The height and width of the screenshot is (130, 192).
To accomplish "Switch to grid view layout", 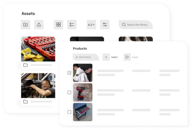I will [58, 25].
